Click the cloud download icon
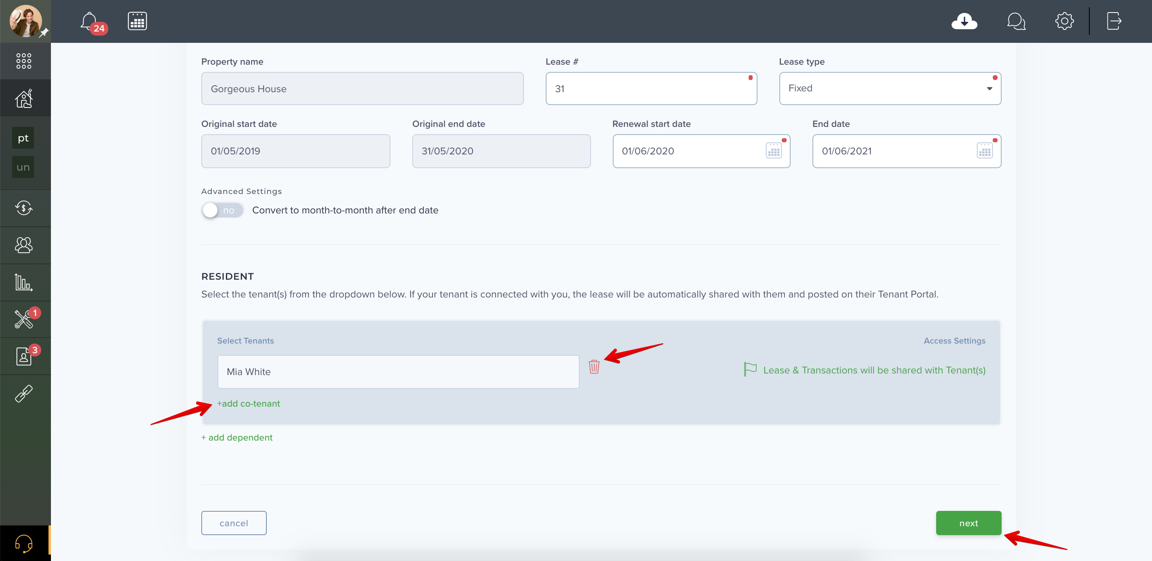 click(x=964, y=21)
